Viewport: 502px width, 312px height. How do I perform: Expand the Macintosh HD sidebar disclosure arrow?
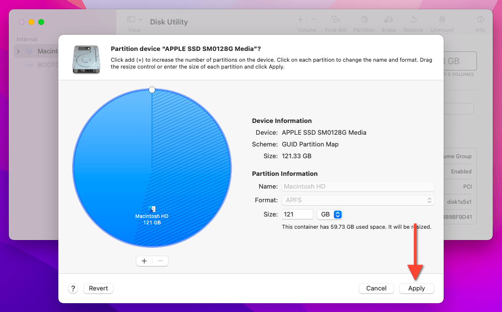[x=19, y=51]
